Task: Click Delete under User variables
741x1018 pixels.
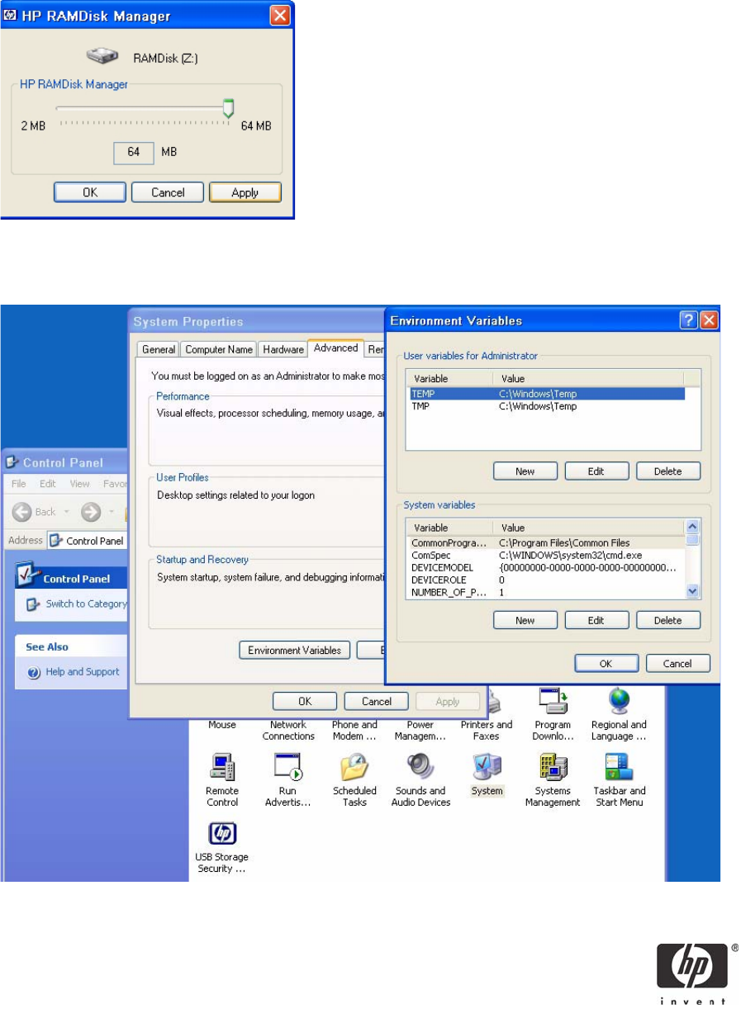Action: 668,471
